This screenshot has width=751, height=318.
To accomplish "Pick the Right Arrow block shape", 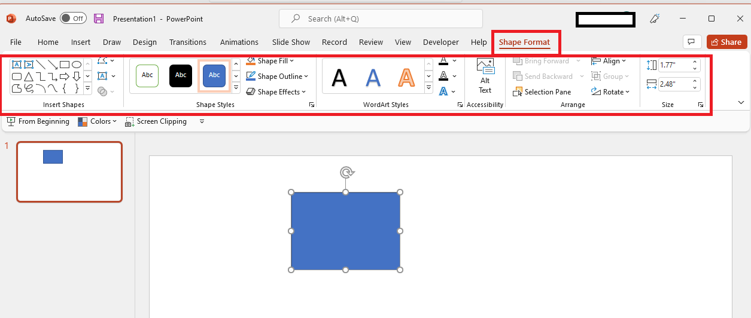I will [x=65, y=77].
